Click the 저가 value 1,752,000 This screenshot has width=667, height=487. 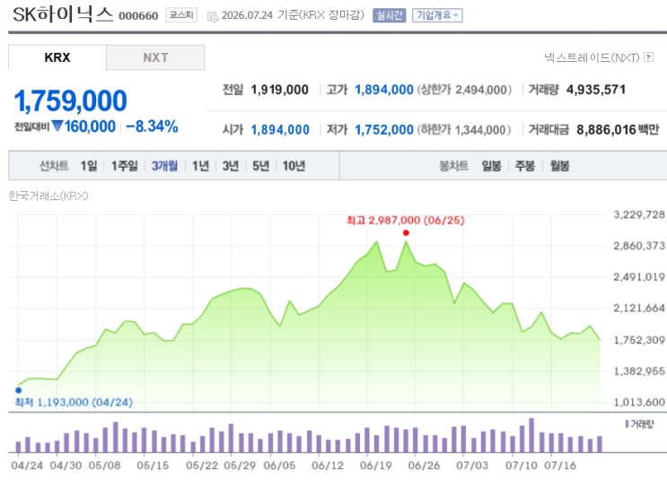click(384, 130)
